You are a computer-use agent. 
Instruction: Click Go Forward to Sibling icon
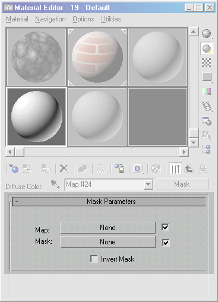(203, 169)
